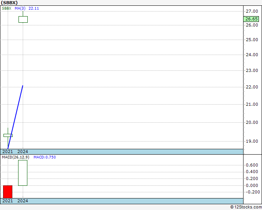
Task: Open the 12Stocks.com copyright link
Action: click(x=246, y=207)
